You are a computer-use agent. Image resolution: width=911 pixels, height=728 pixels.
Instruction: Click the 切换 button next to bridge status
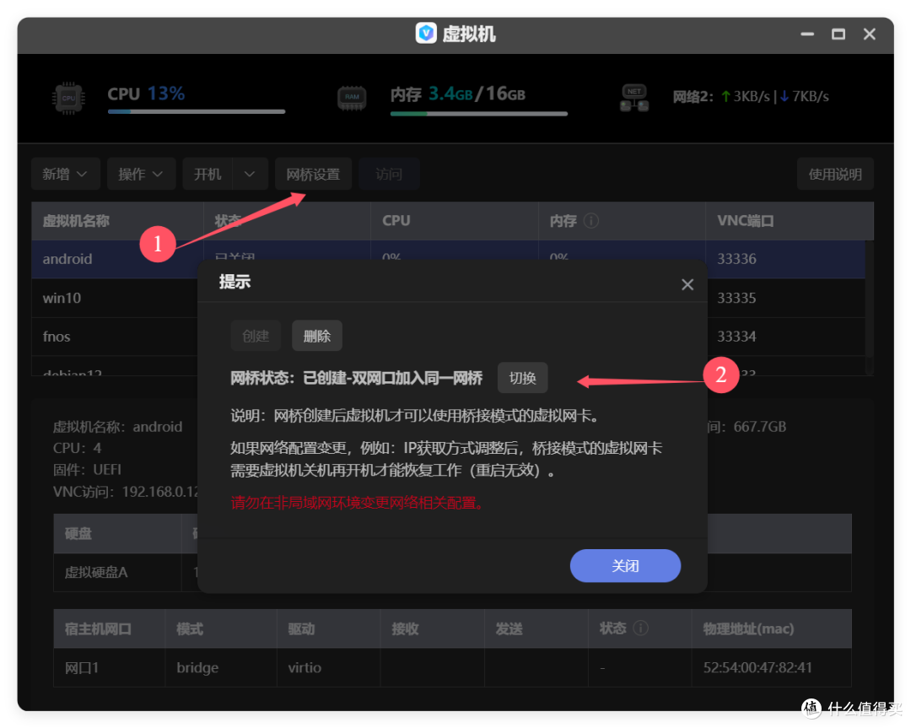coord(522,378)
